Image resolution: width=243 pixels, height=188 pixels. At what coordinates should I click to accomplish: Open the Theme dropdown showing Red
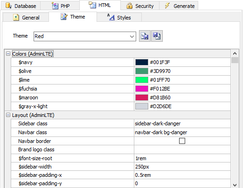(85, 36)
